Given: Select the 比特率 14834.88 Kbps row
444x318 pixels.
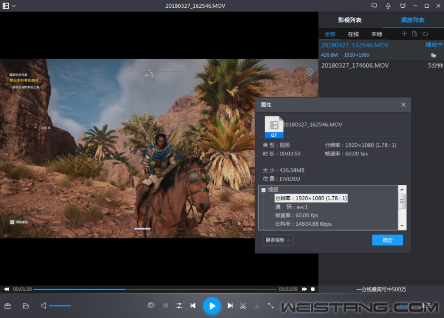Looking at the screenshot, I should point(303,224).
